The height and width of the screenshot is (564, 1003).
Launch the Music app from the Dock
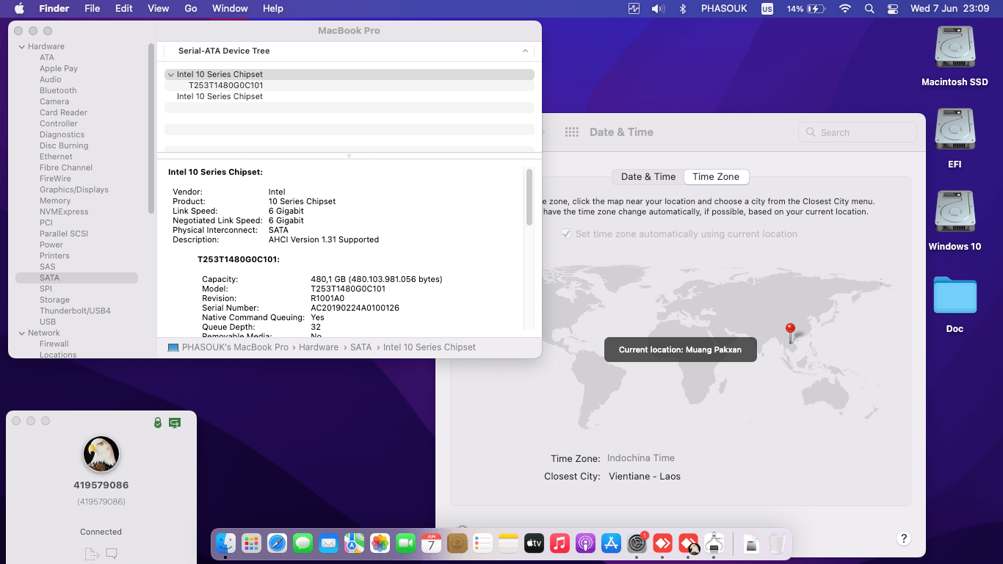pyautogui.click(x=560, y=543)
